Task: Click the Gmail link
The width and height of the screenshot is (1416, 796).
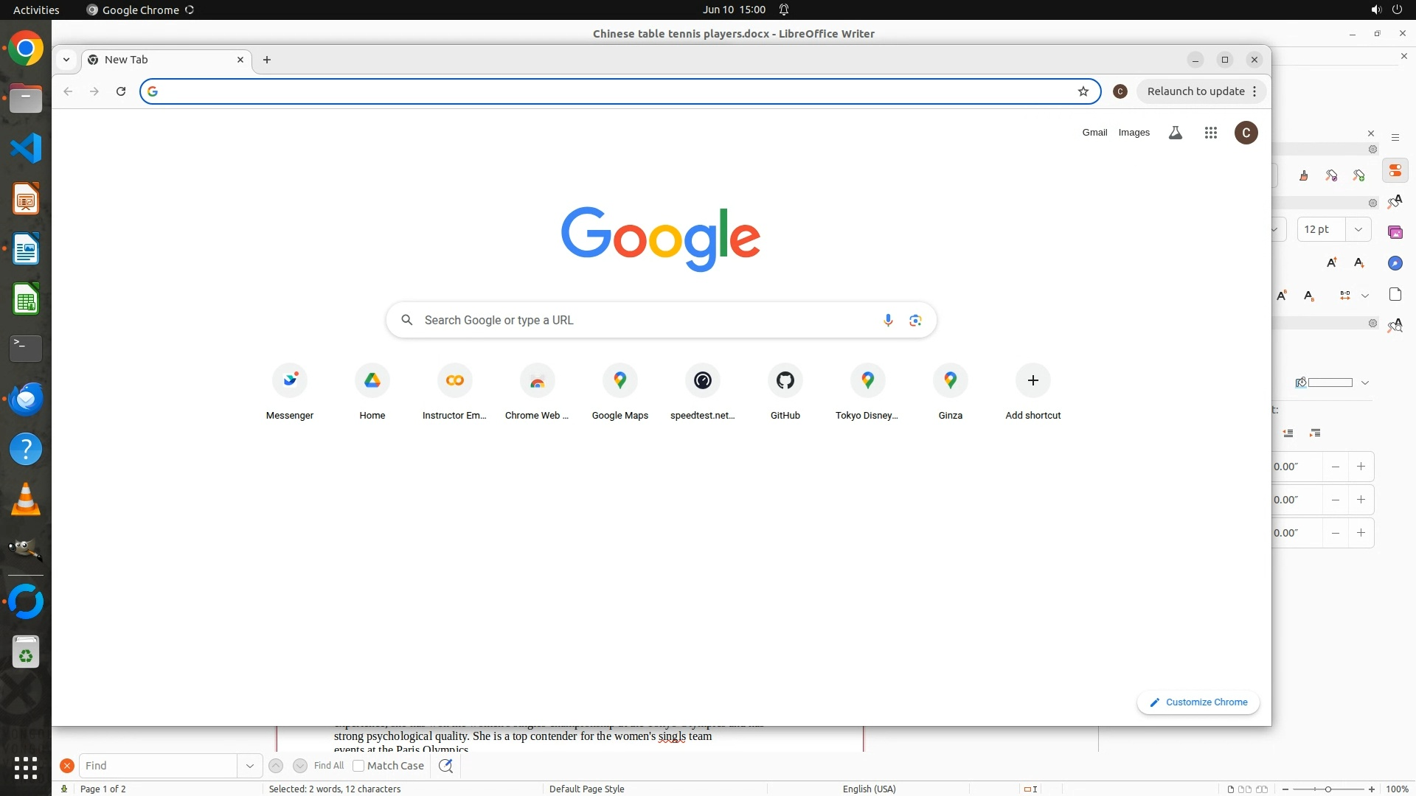Action: click(1094, 133)
